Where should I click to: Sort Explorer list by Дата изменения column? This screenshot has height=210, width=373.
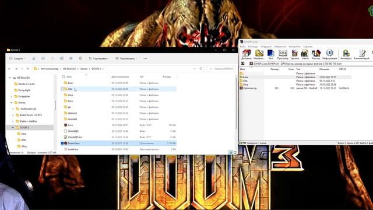pyautogui.click(x=120, y=76)
